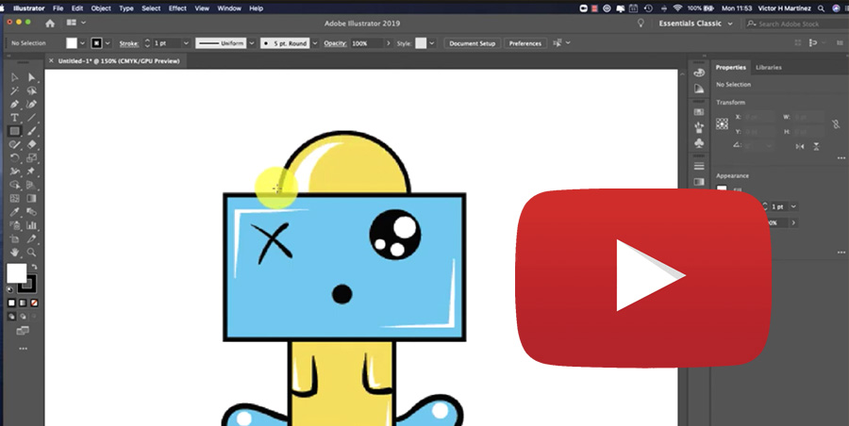
Task: Choose the Gradient tool in the toolbar
Action: pos(31,199)
